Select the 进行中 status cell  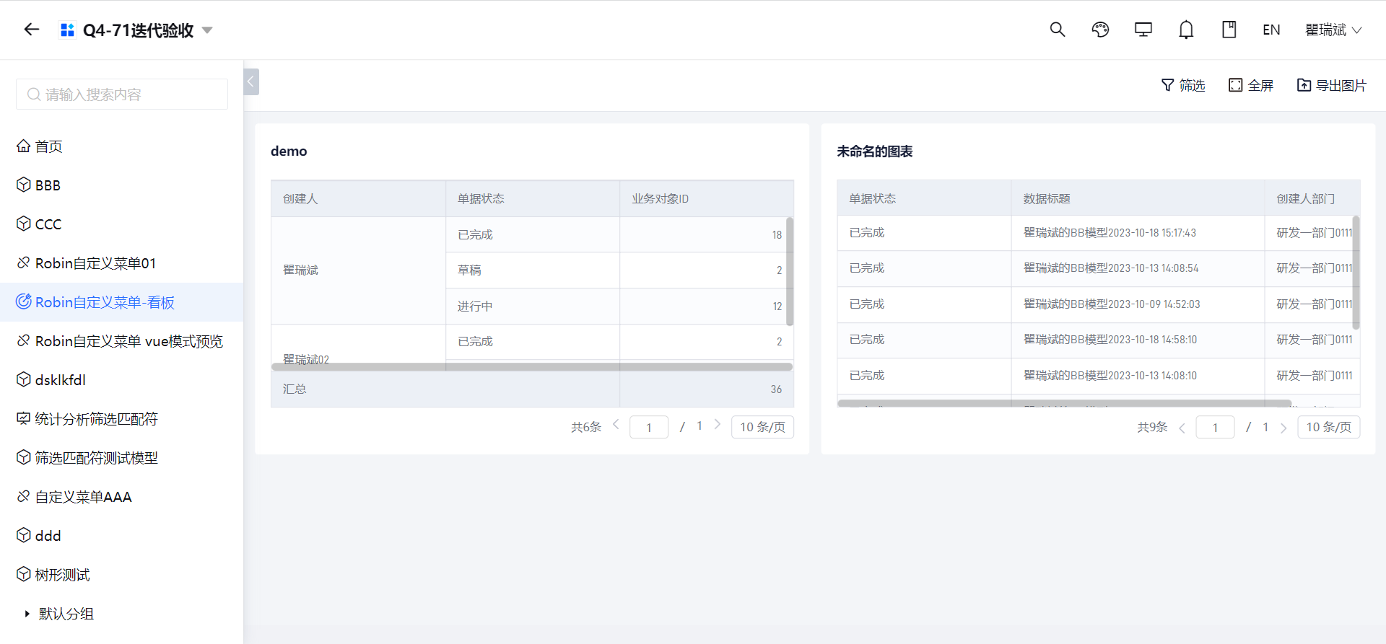point(533,306)
